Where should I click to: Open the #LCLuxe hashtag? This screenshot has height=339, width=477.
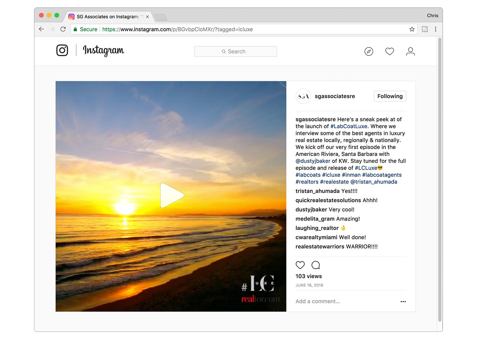366,168
